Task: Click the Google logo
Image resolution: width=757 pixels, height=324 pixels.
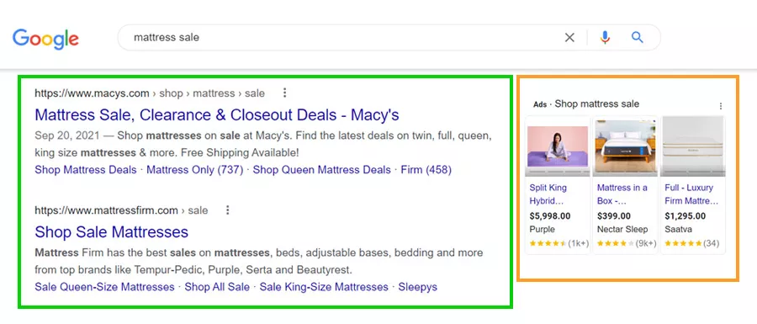Action: (x=45, y=39)
